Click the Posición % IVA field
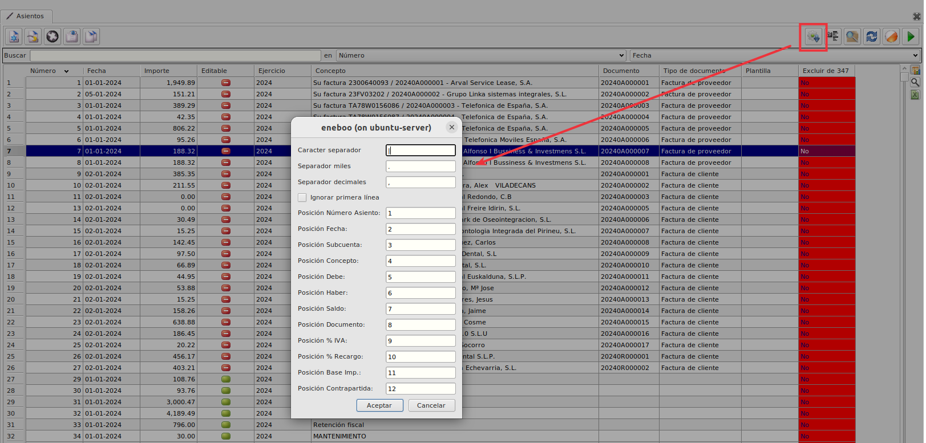The height and width of the screenshot is (443, 926). click(420, 340)
